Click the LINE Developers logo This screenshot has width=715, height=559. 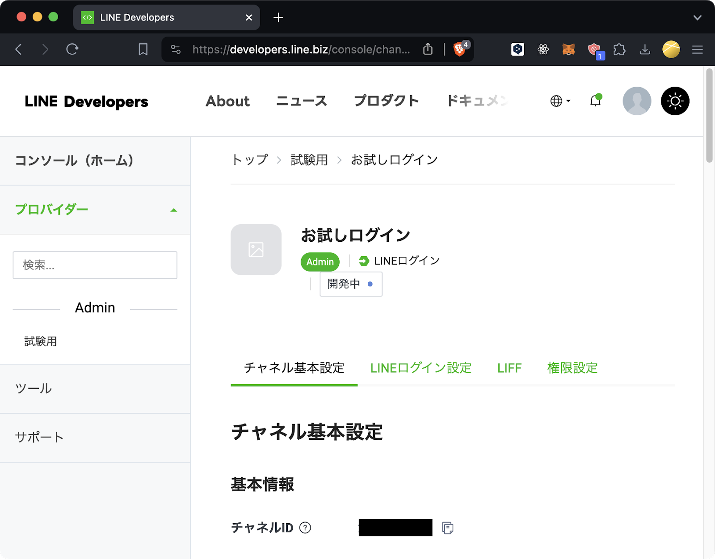(86, 101)
